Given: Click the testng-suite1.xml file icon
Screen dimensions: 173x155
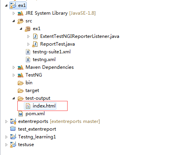Looking at the screenshot, I should (x=28, y=52).
